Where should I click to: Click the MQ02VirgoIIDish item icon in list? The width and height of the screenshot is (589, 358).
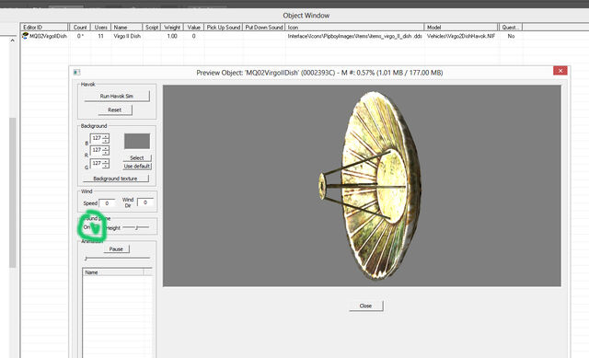pos(25,36)
